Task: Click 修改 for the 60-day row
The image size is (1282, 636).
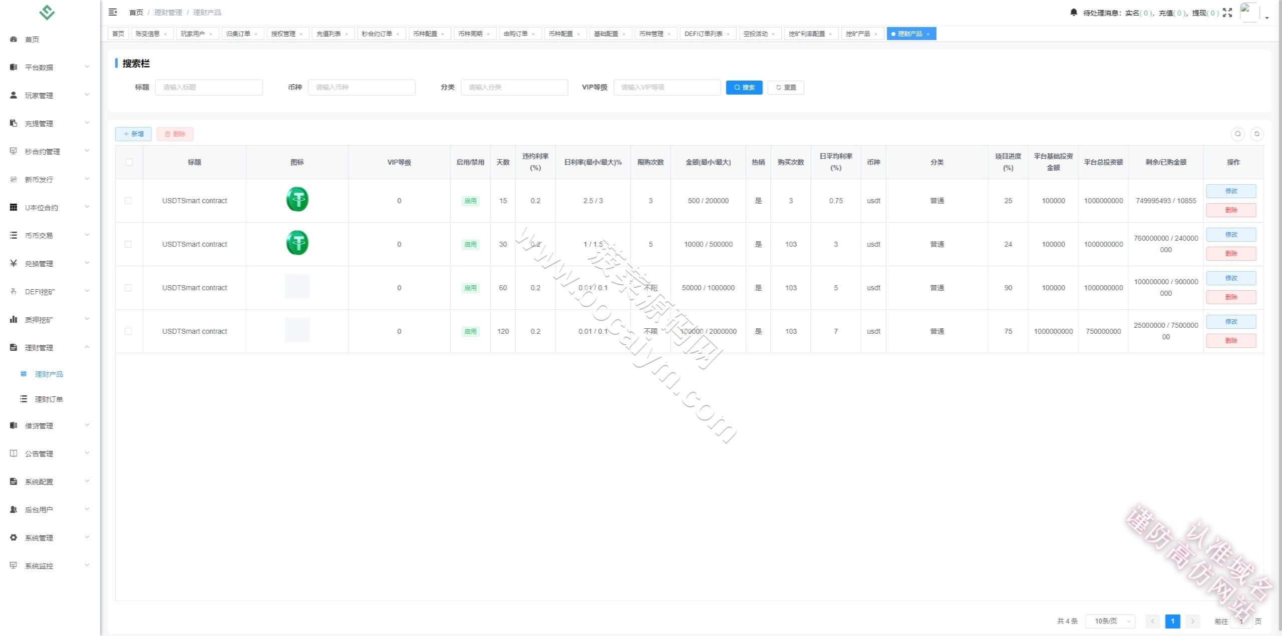Action: 1231,278
